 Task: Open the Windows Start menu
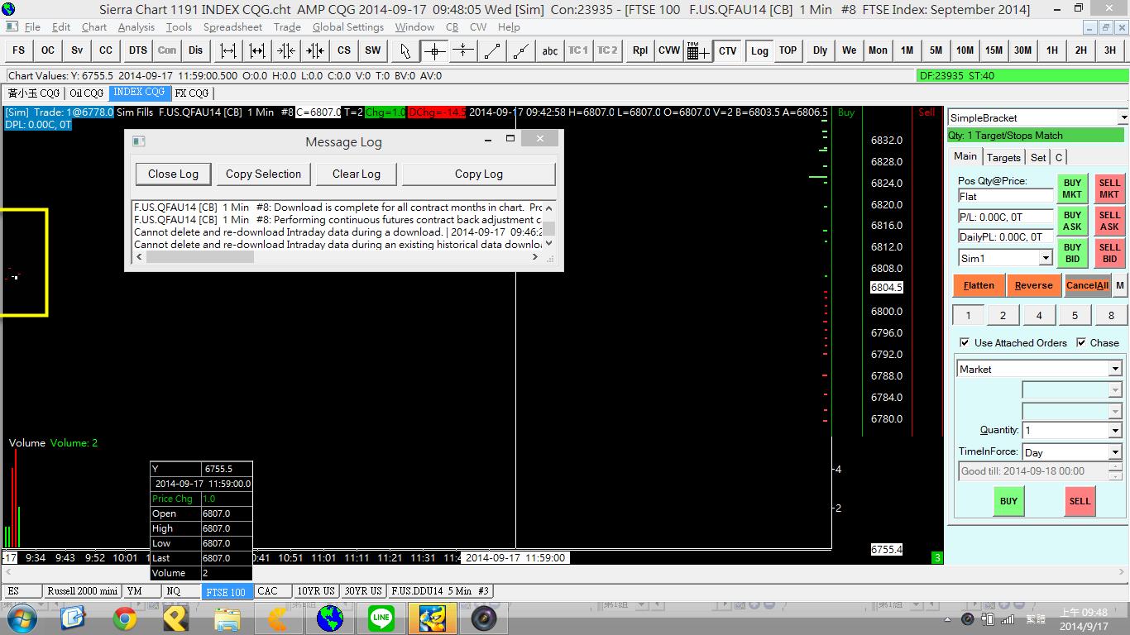21,618
